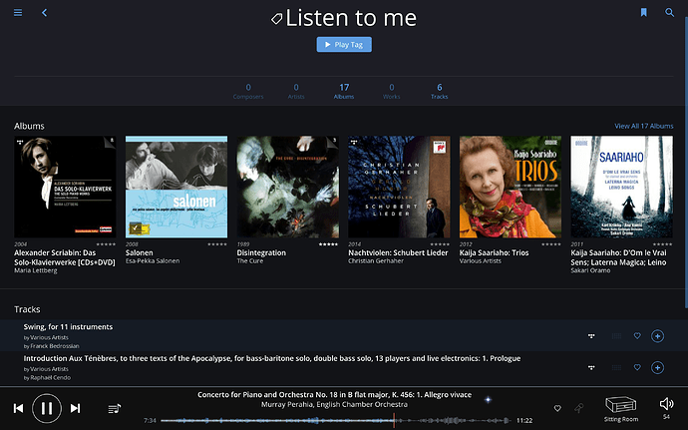Skip to the previous track

pos(18,408)
